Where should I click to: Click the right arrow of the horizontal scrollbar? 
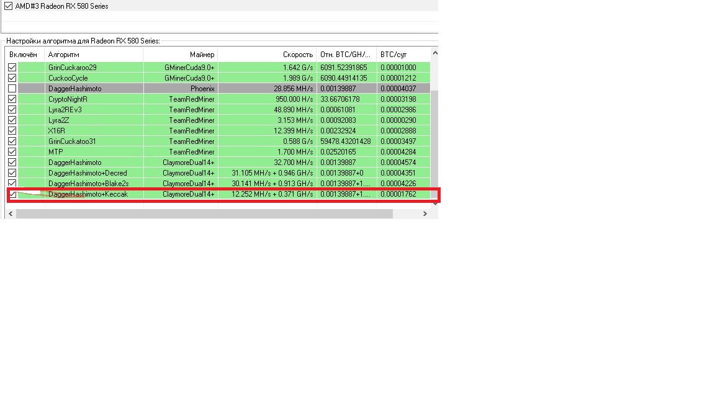(x=425, y=213)
